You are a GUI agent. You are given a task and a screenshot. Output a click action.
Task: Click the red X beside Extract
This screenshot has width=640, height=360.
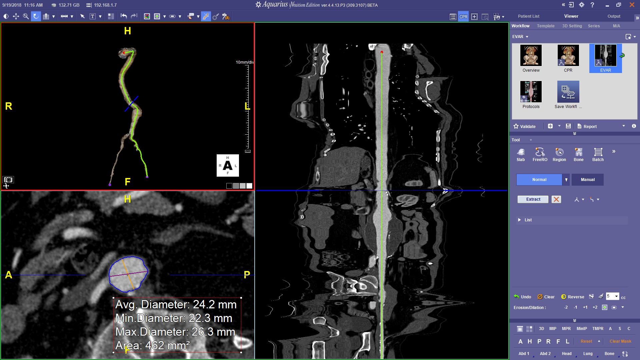(x=556, y=199)
